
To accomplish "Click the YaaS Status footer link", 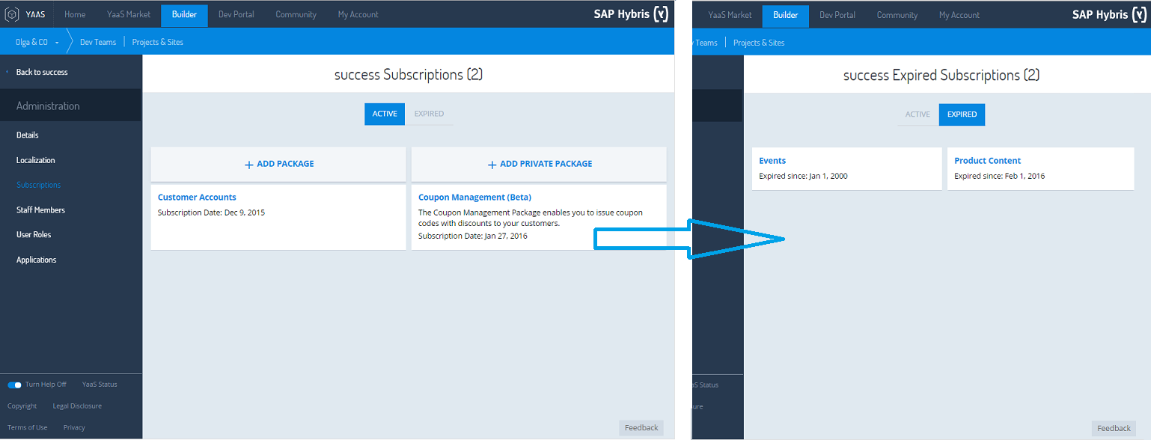I will point(100,385).
